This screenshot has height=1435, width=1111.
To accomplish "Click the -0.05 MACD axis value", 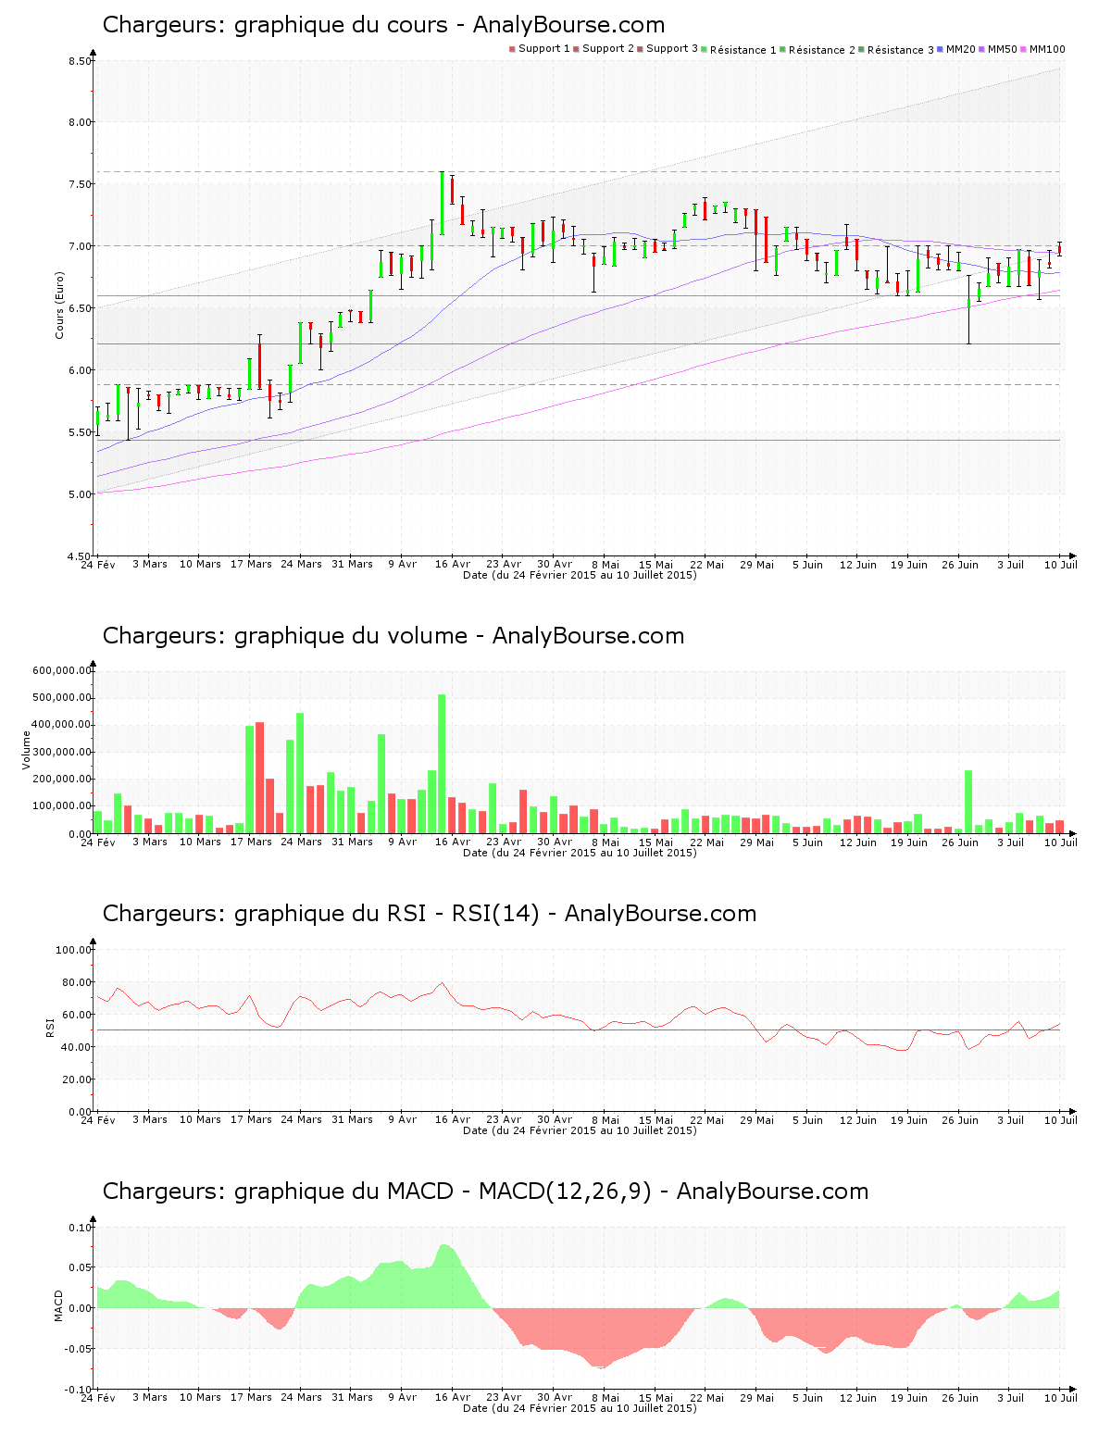I will coord(78,1349).
